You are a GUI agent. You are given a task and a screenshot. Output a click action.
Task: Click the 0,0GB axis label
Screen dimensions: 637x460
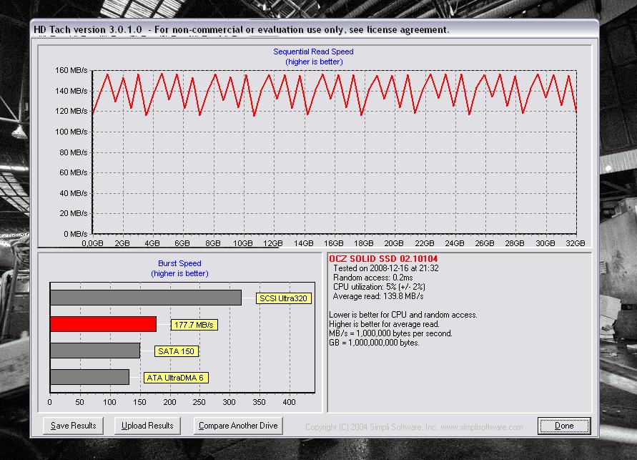(x=93, y=243)
